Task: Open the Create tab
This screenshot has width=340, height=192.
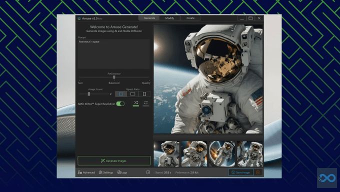Action: point(190,18)
